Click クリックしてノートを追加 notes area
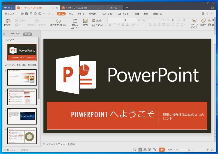 [x=60, y=144]
